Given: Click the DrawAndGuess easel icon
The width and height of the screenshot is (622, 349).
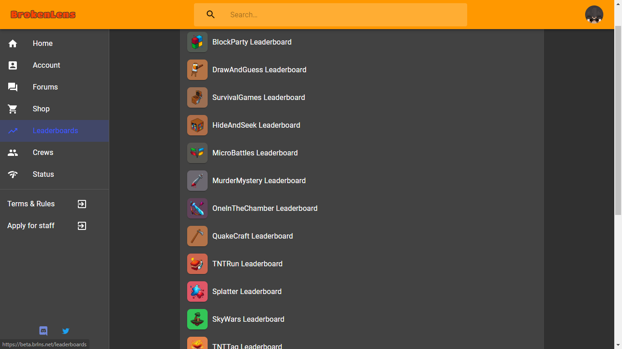Looking at the screenshot, I should click(197, 70).
